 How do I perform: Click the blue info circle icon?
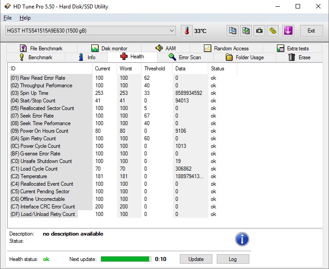(x=242, y=239)
